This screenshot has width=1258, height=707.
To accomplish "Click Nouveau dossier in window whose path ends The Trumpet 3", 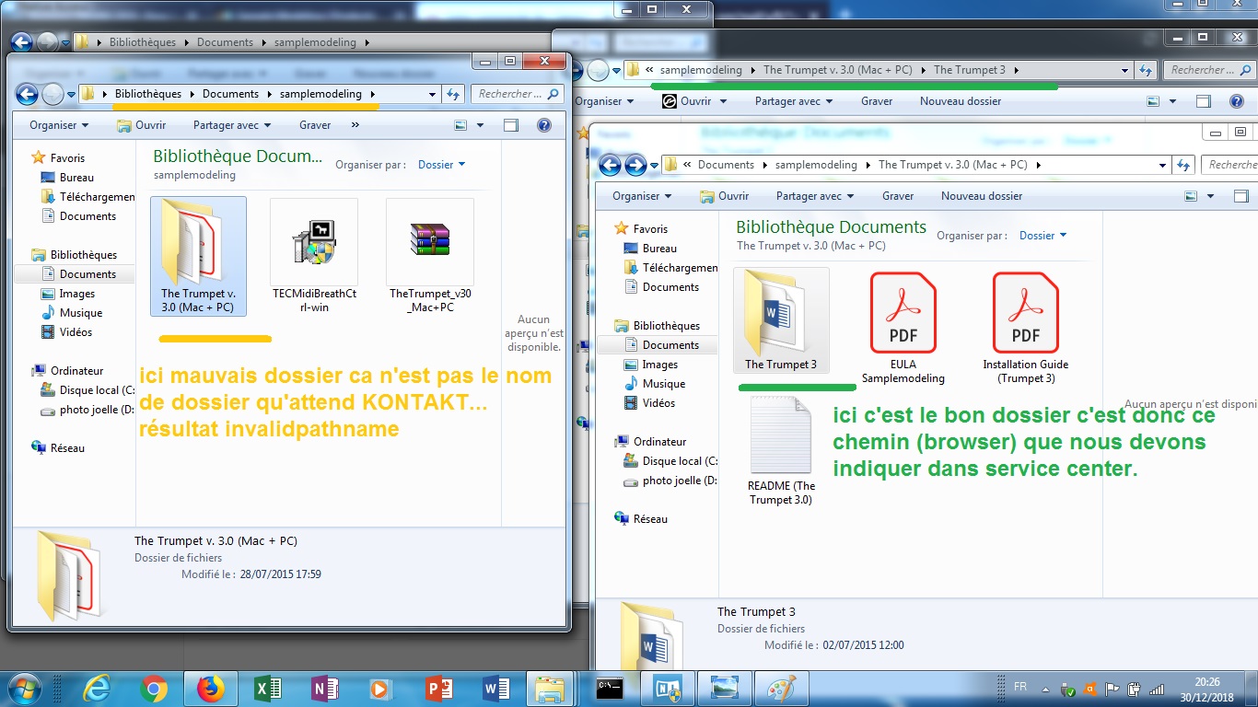I will 961,101.
